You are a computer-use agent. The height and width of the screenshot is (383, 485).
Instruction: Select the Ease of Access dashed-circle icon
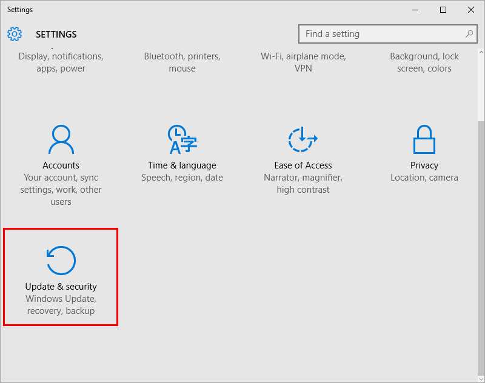303,140
